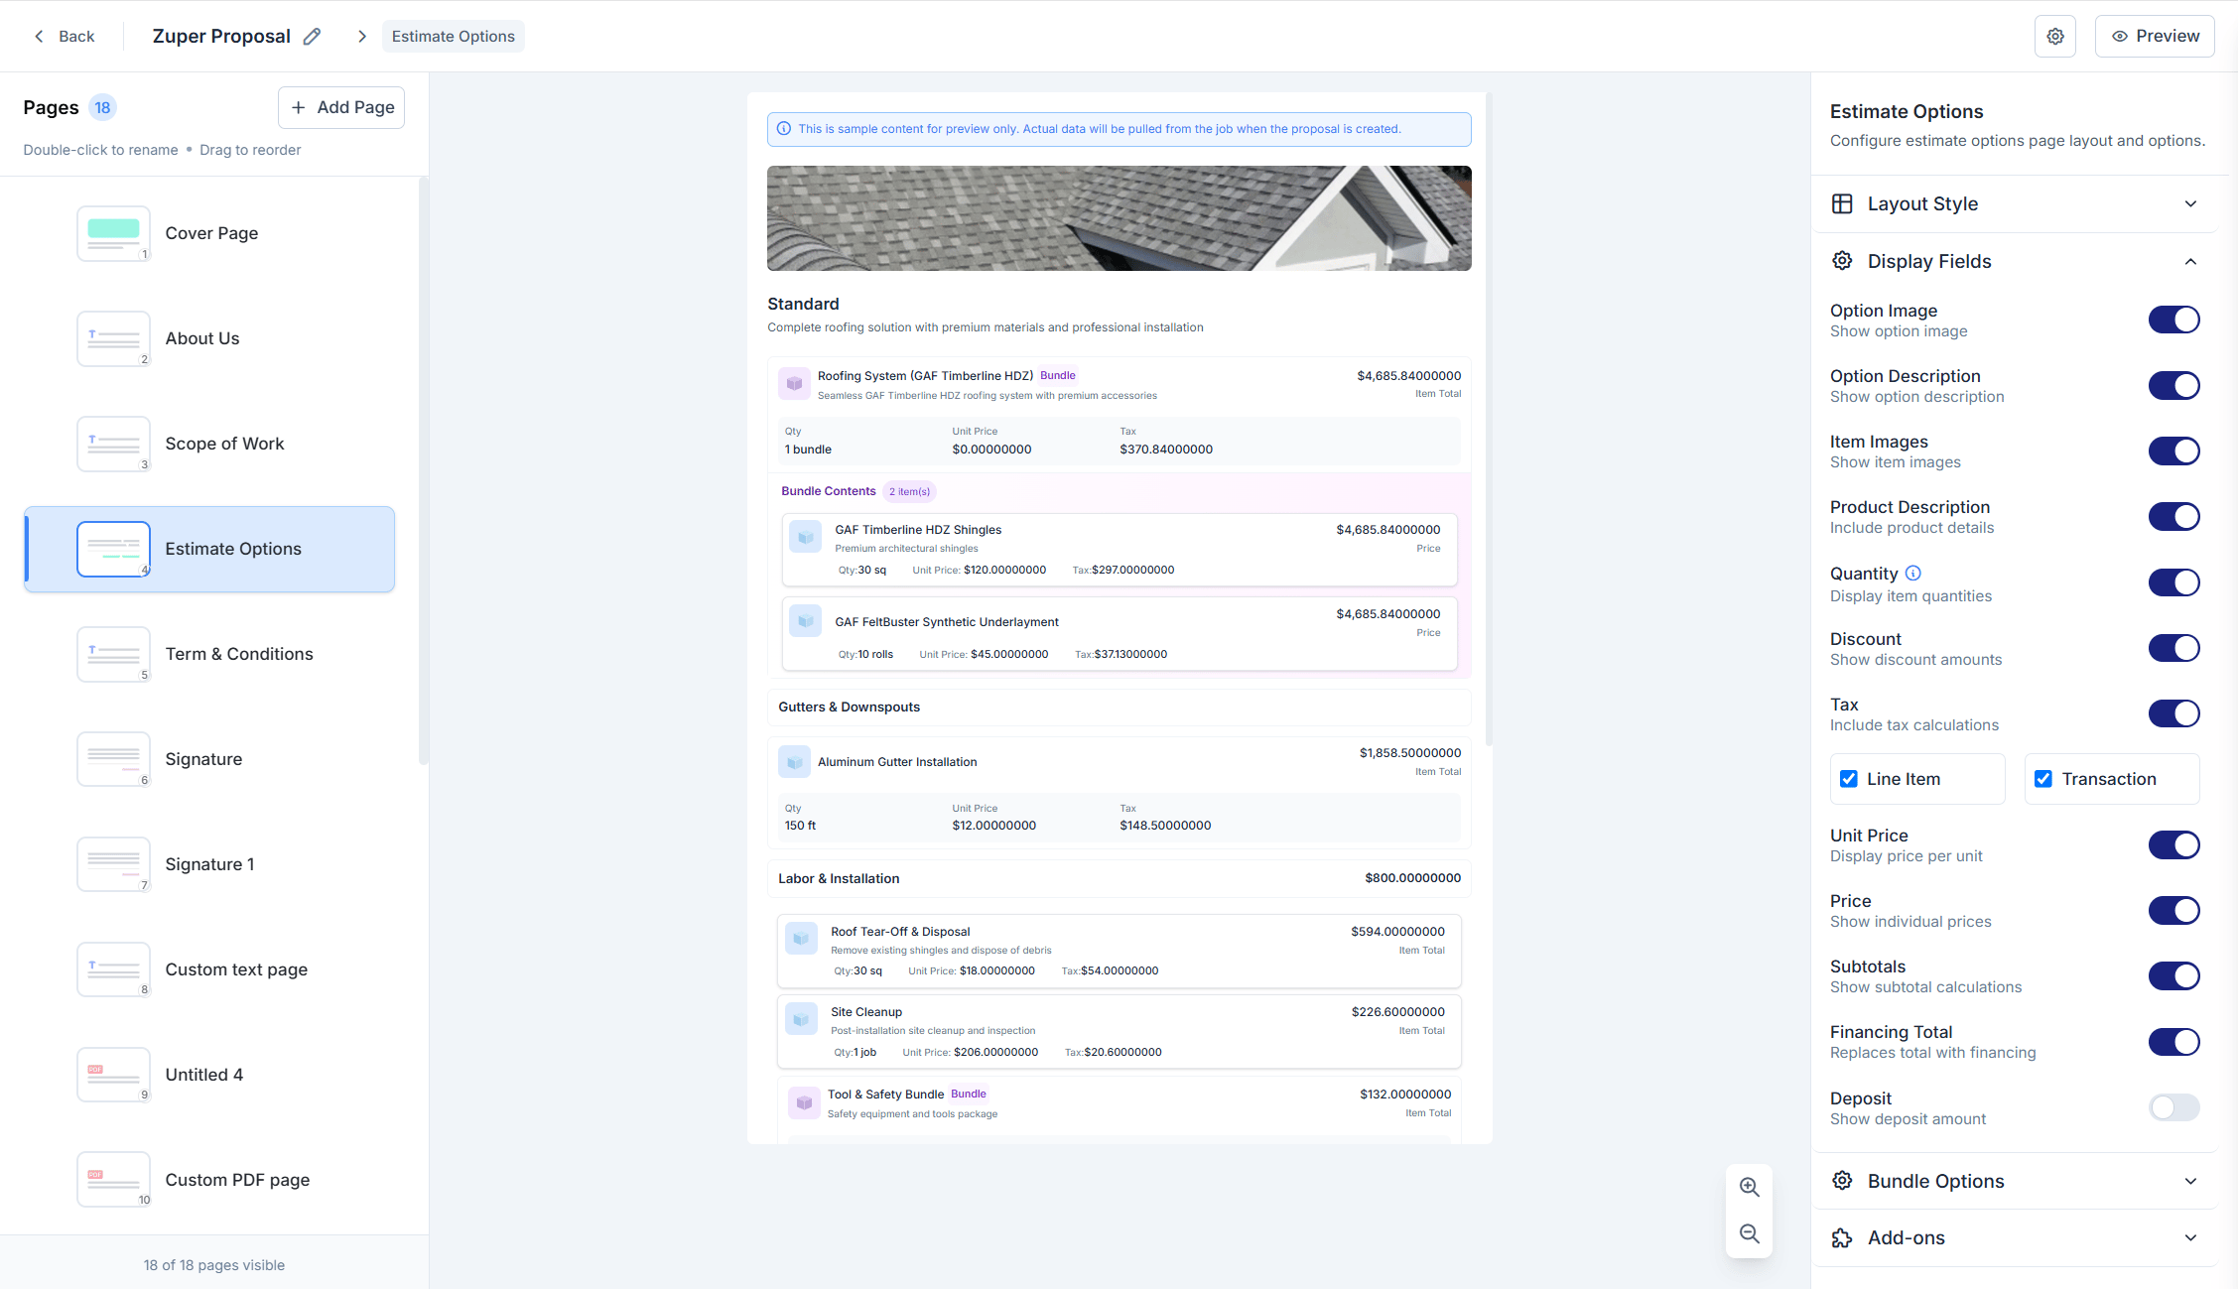Click the Estimate Options breadcrumb
Screen dimensions: 2238x1289
coord(453,37)
